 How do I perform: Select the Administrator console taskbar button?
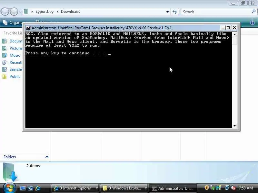pos(173,188)
